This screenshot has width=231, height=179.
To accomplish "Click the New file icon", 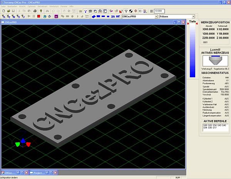I will pos(3,11).
